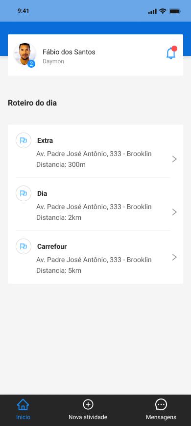191x426 pixels.
Task: Tap the plus circle Nova atividade icon
Action: click(x=88, y=404)
